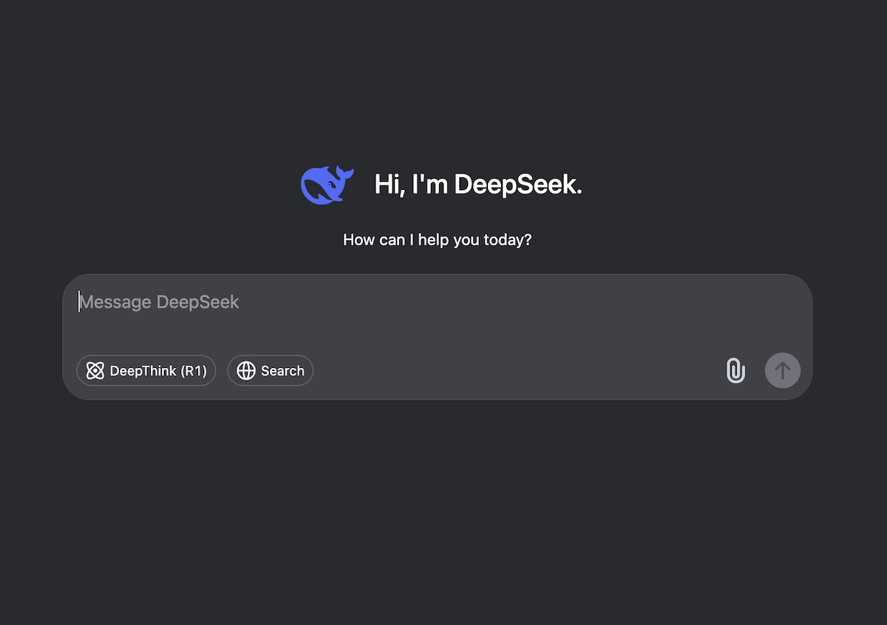The height and width of the screenshot is (625, 887).
Task: Click the "Message DeepSeek" placeholder text
Action: tap(160, 302)
